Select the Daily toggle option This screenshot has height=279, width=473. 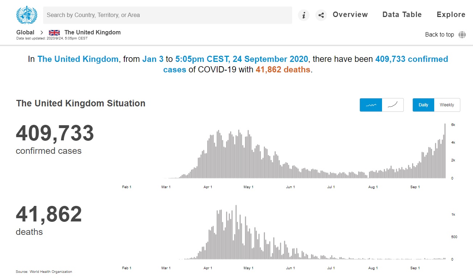click(423, 105)
